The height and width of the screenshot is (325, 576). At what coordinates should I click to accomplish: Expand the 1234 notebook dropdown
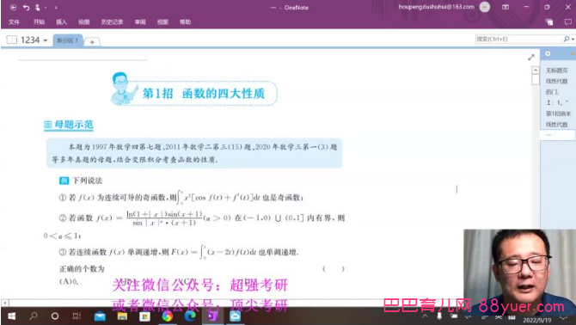point(46,40)
